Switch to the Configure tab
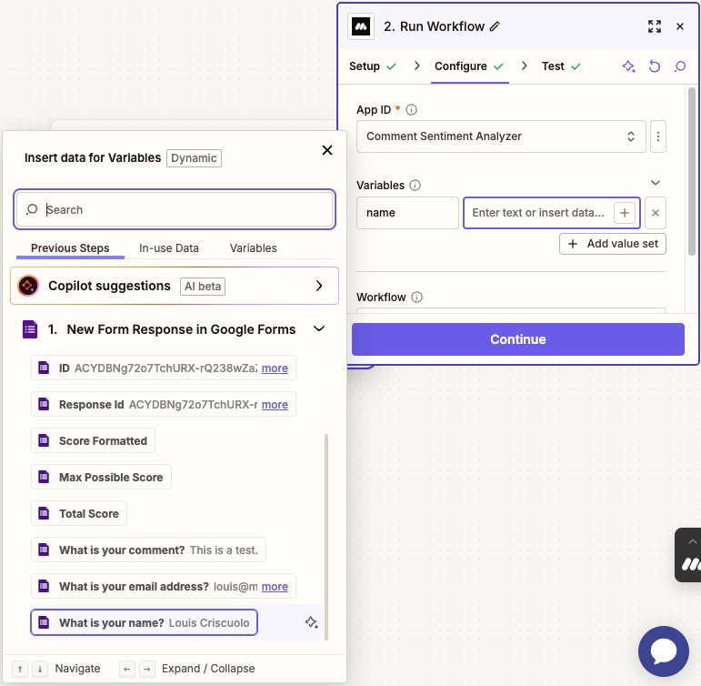The image size is (701, 686). tap(469, 66)
